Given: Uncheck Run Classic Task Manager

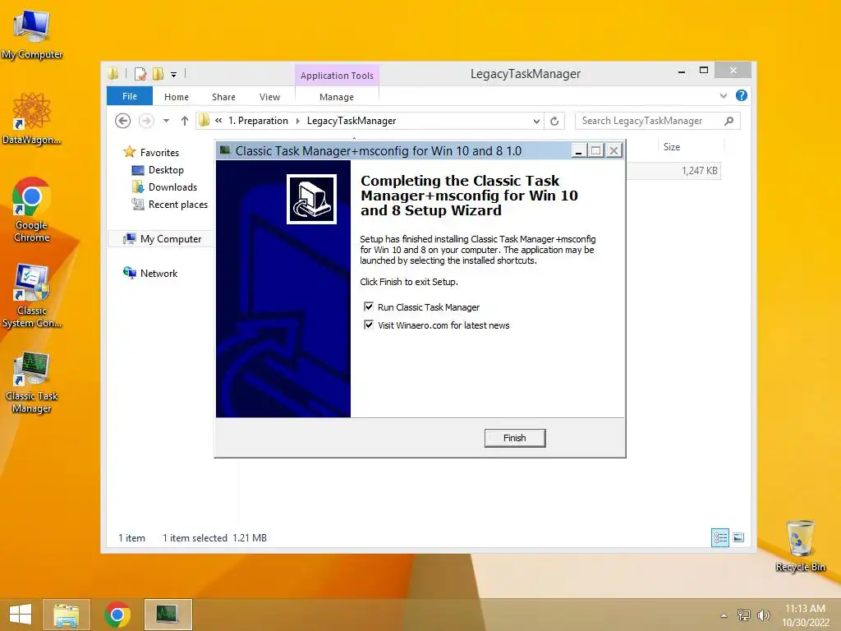Looking at the screenshot, I should 369,307.
